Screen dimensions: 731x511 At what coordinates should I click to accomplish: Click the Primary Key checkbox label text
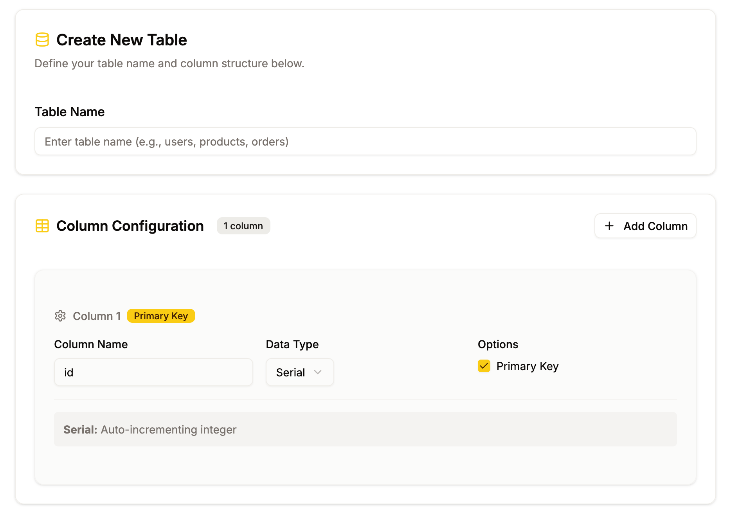click(x=528, y=366)
